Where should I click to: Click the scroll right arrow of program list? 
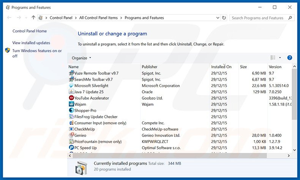[289, 156]
